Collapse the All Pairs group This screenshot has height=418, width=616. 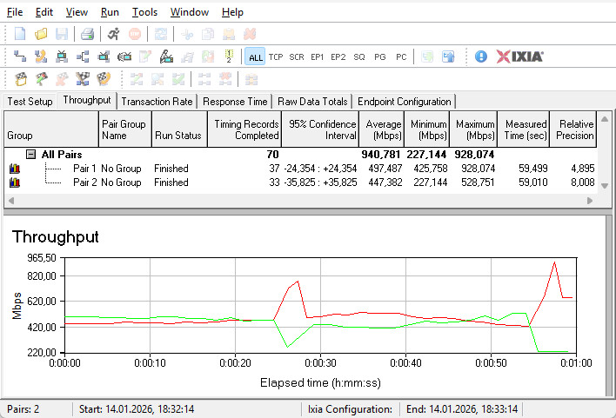pyautogui.click(x=30, y=154)
